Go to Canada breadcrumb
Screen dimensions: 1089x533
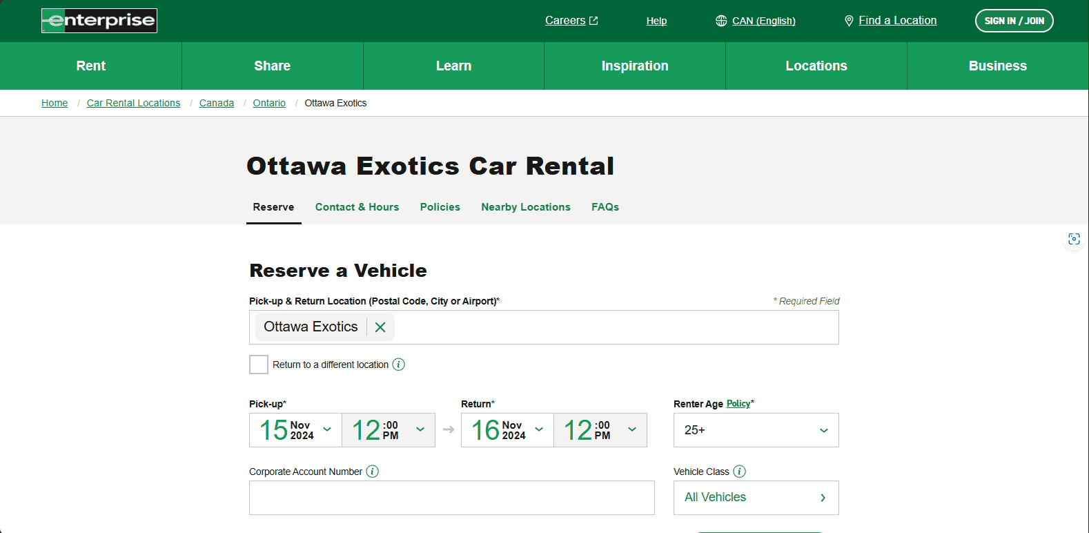click(x=217, y=103)
